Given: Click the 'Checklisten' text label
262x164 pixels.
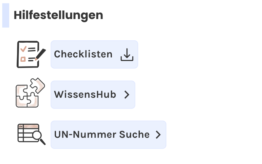Looking at the screenshot, I should tap(83, 54).
